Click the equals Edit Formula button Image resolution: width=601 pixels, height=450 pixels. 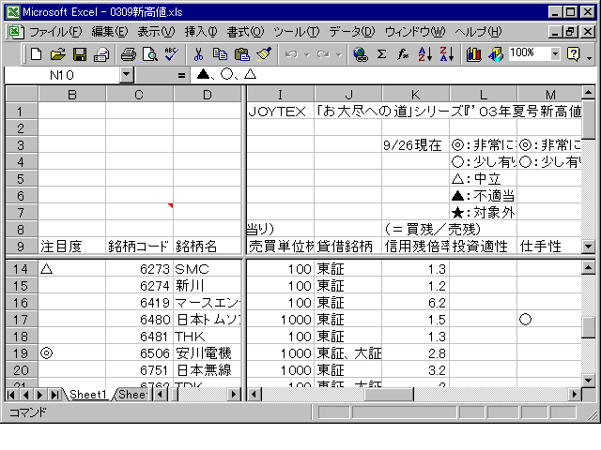pos(181,75)
